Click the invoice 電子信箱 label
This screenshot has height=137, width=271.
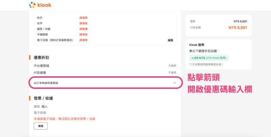click(40, 113)
